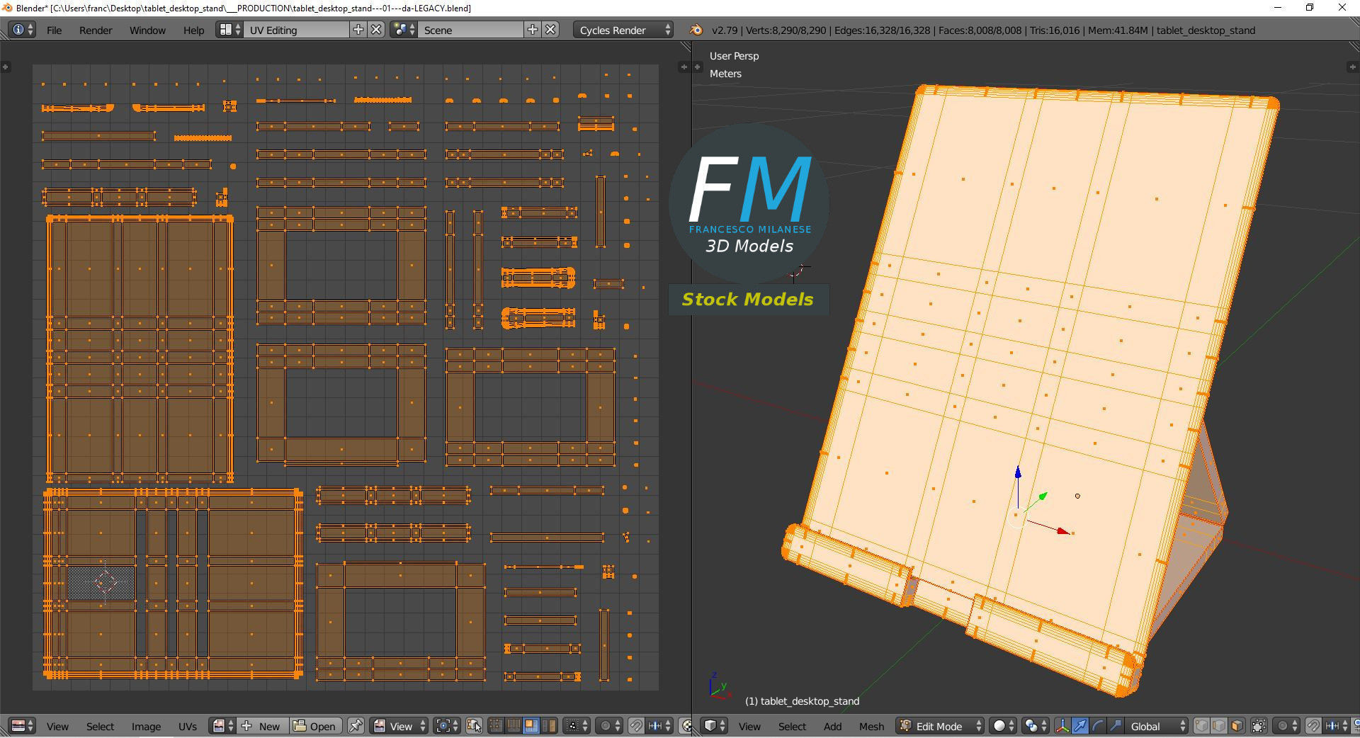This screenshot has height=738, width=1360.
Task: Open the Help menu
Action: 193,30
